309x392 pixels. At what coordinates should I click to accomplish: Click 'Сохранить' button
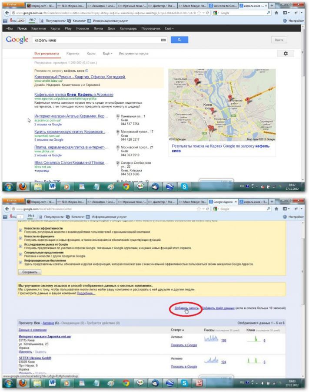pyautogui.click(x=30, y=272)
